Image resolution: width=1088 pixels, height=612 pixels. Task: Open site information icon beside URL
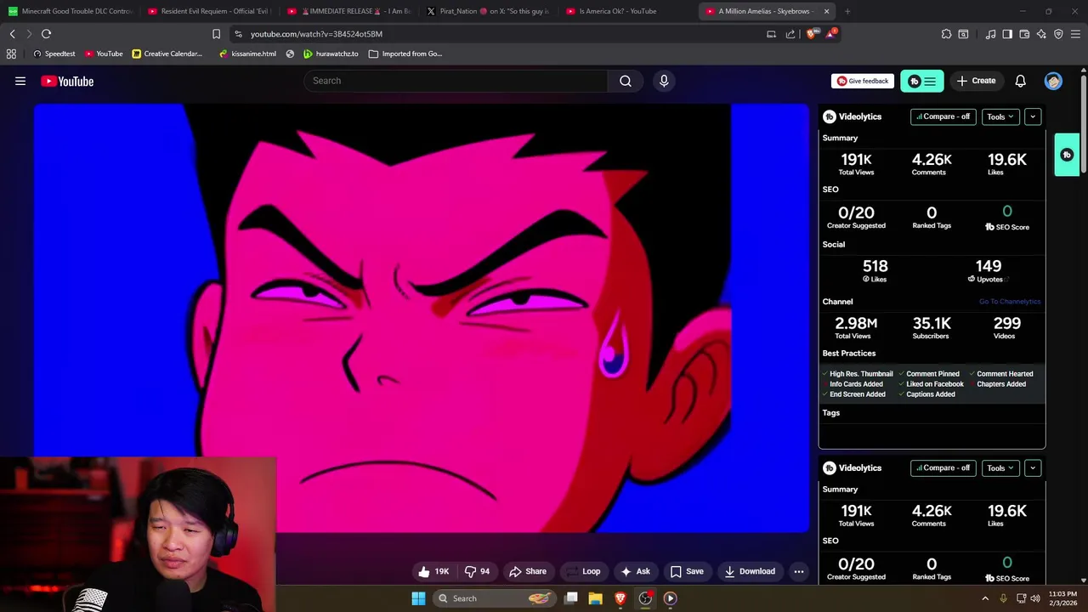pos(238,34)
